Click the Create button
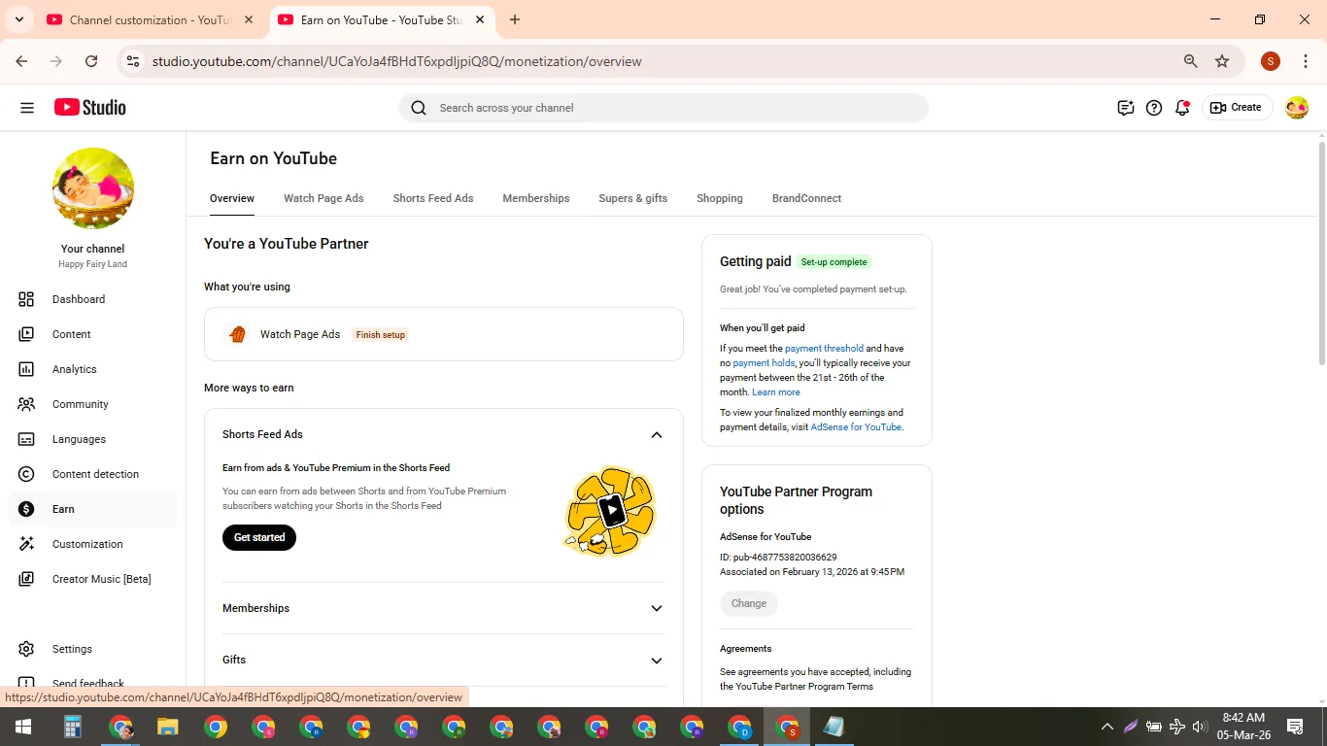1327x746 pixels. 1237,108
